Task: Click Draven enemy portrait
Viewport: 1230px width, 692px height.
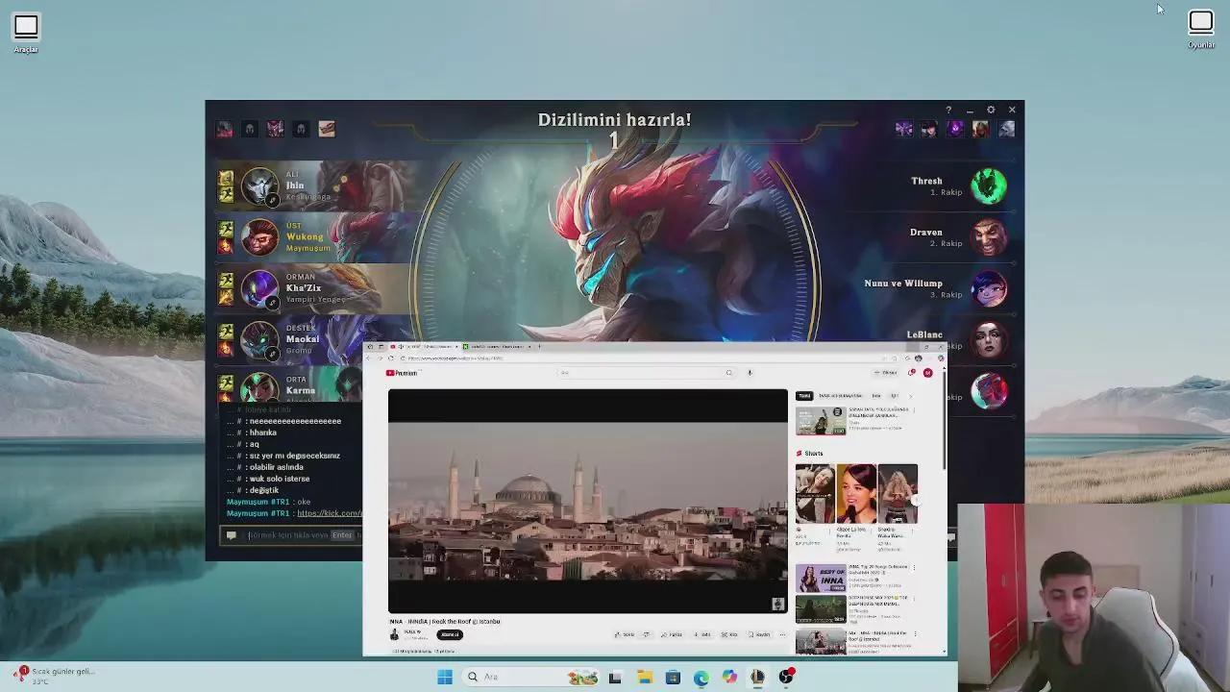Action: click(989, 237)
